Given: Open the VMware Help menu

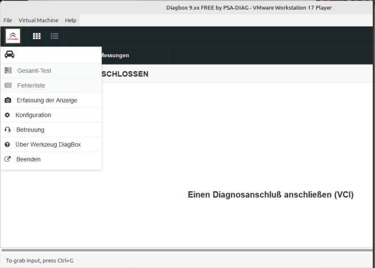Looking at the screenshot, I should coord(70,20).
